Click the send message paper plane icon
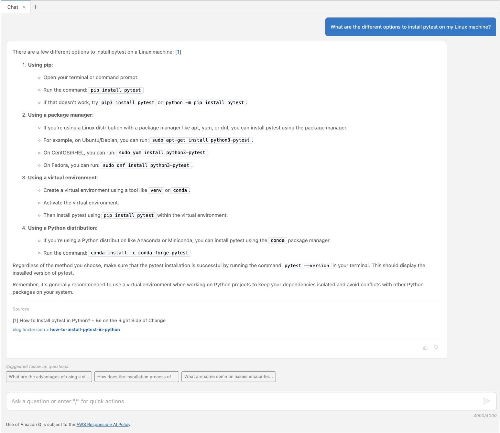The width and height of the screenshot is (500, 433). pyautogui.click(x=486, y=401)
